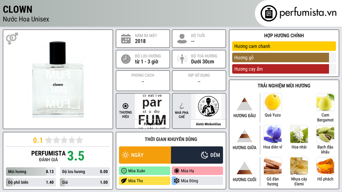Screen dimensions: 342x192
Task: Click the leaf icon for Mùa Thu
Action: click(x=124, y=181)
